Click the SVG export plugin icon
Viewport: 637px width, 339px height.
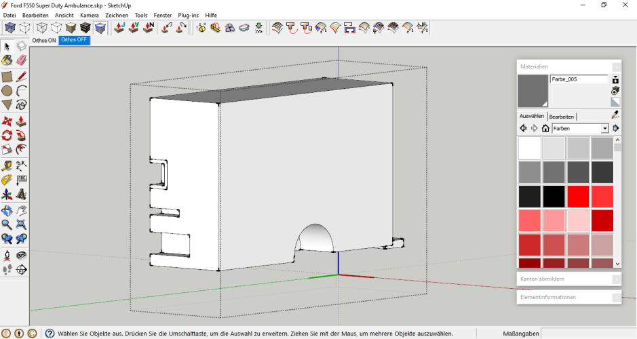click(x=258, y=28)
